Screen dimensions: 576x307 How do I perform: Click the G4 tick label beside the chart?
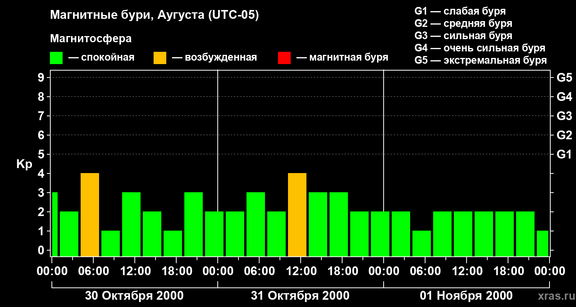pyautogui.click(x=564, y=97)
